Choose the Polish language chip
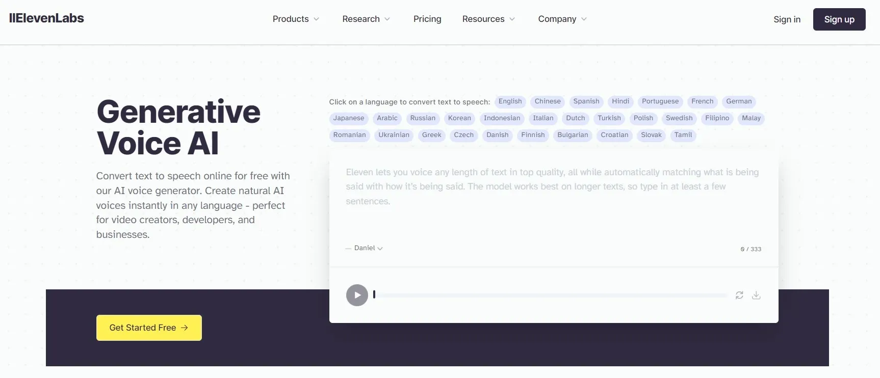 point(643,118)
